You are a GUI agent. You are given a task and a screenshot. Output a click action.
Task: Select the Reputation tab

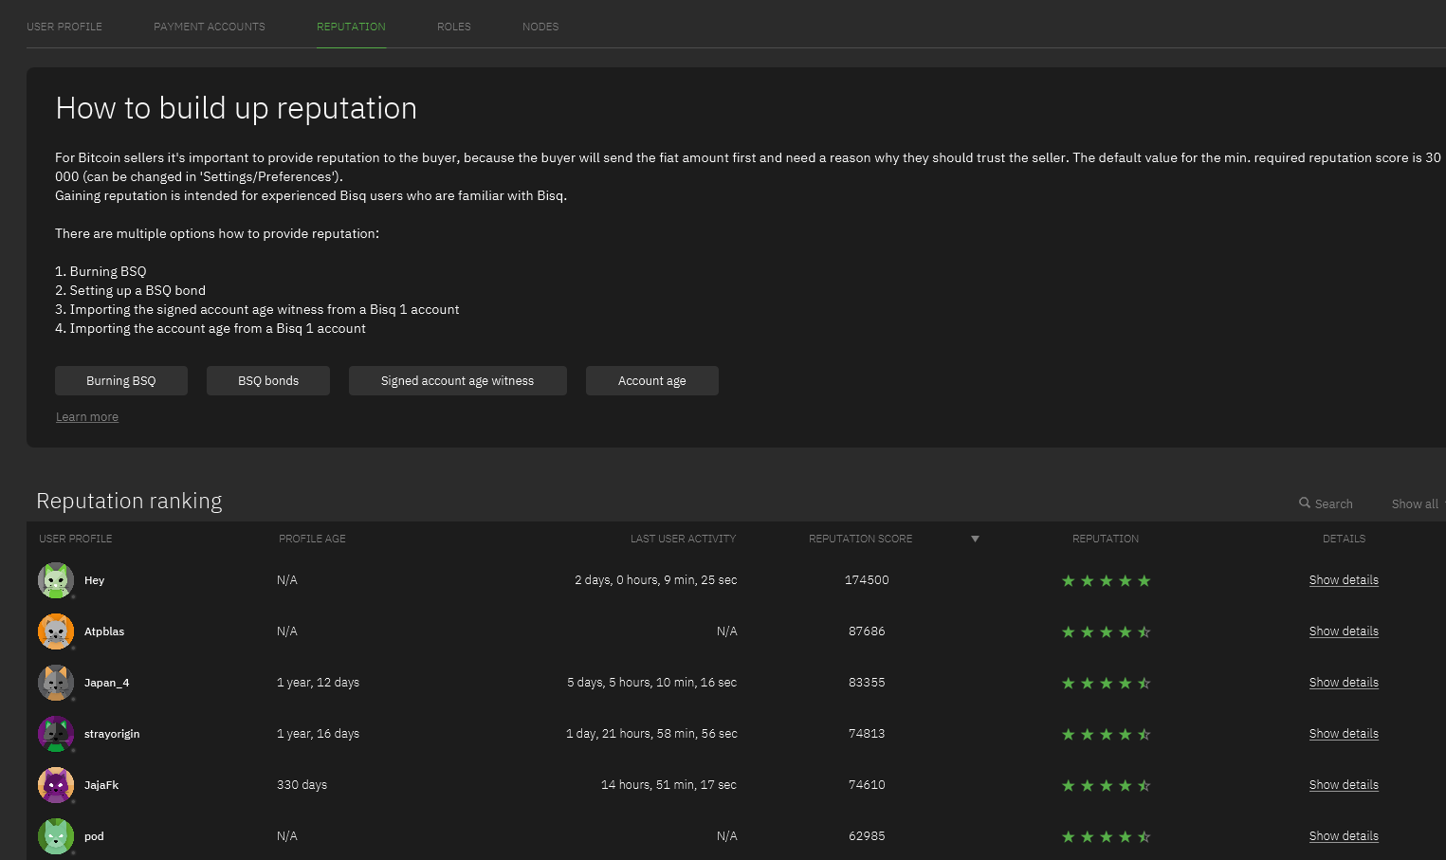[x=351, y=27]
